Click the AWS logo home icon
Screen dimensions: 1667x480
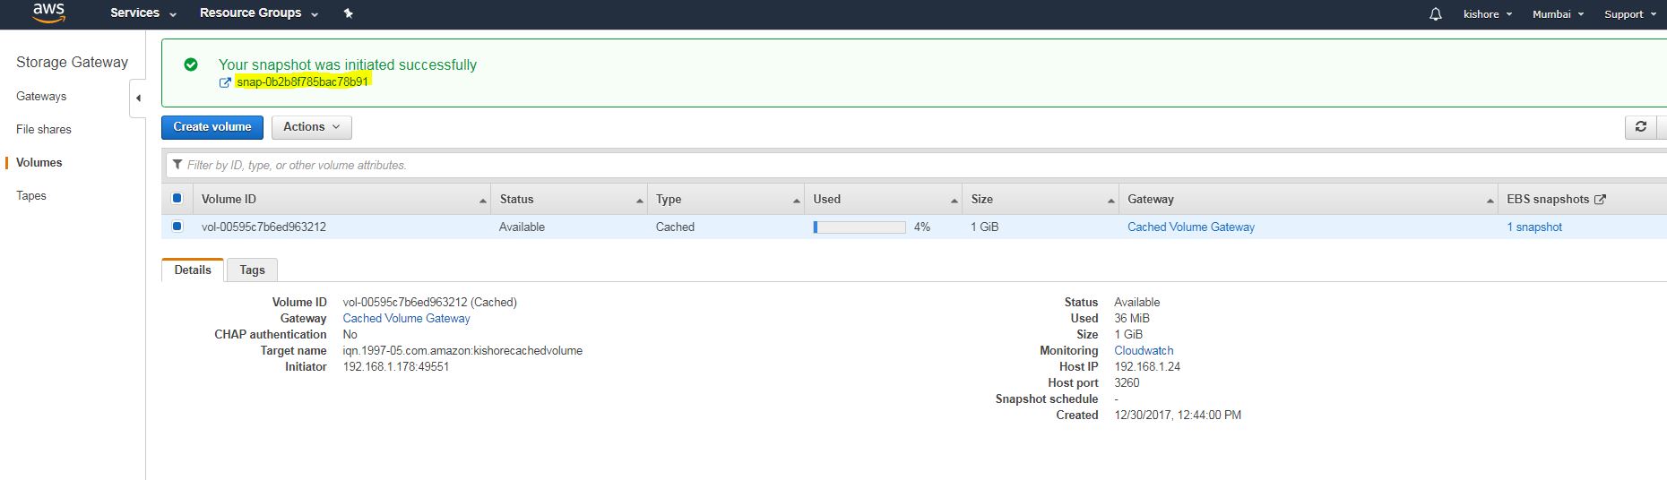click(48, 13)
